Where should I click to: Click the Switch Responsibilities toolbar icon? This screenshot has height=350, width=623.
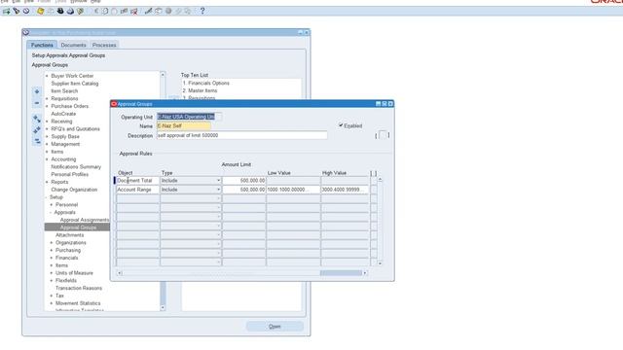tap(60, 11)
